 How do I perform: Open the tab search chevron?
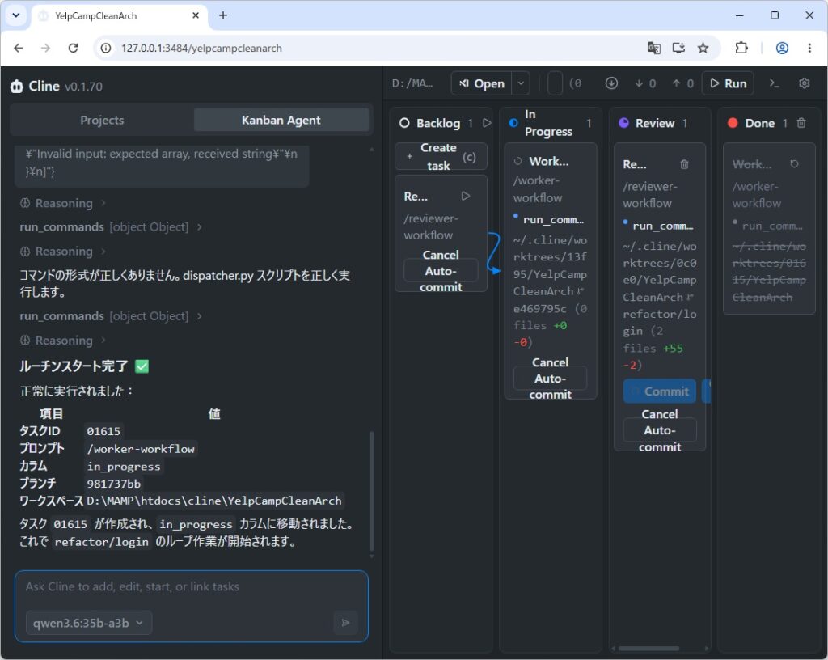click(x=16, y=15)
